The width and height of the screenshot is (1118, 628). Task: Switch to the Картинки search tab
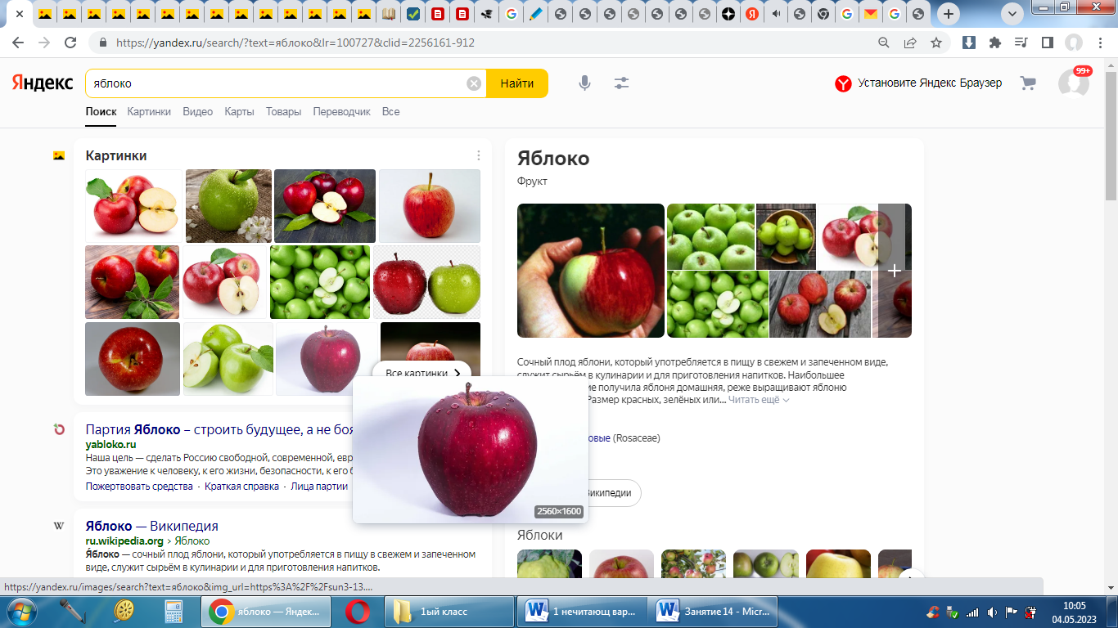coord(149,111)
